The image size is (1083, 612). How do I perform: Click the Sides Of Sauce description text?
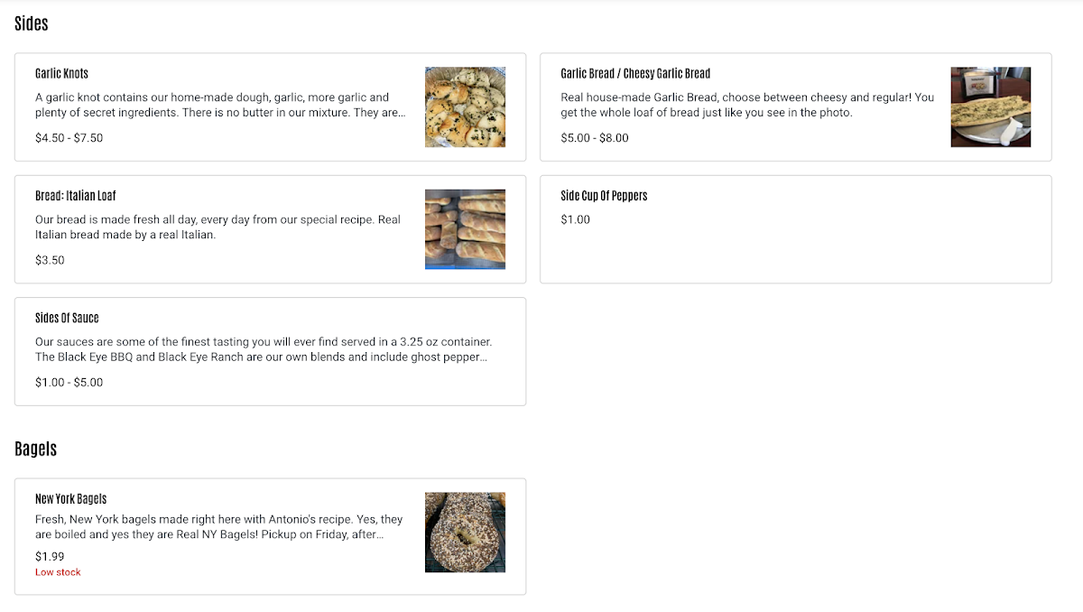[x=264, y=349]
